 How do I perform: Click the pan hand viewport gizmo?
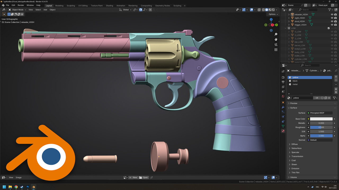pos(276,39)
